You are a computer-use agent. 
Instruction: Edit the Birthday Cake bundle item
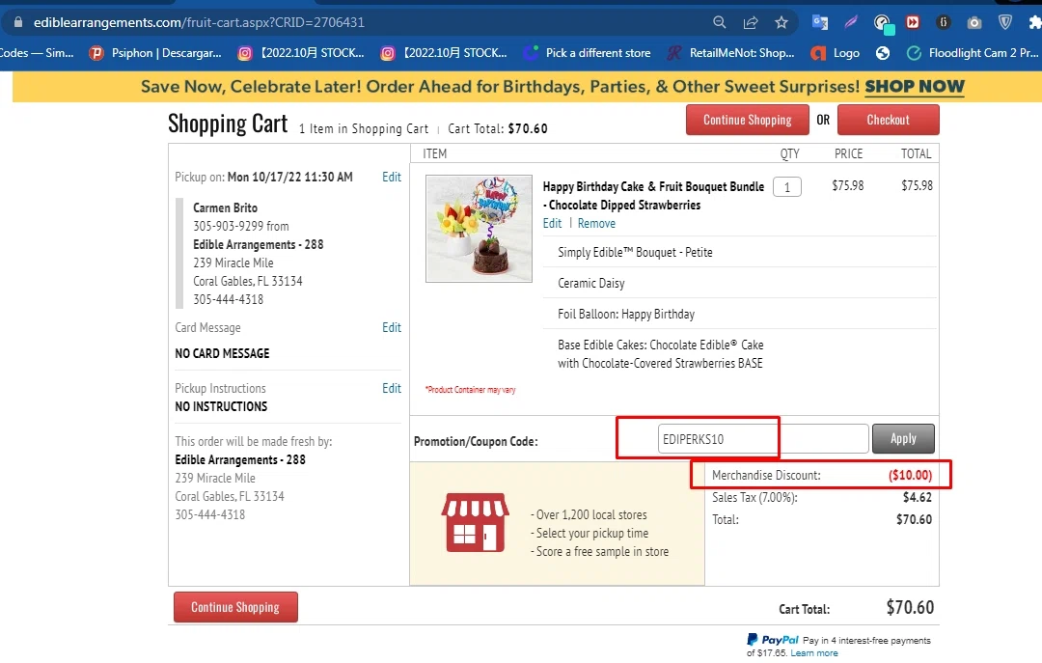click(552, 224)
